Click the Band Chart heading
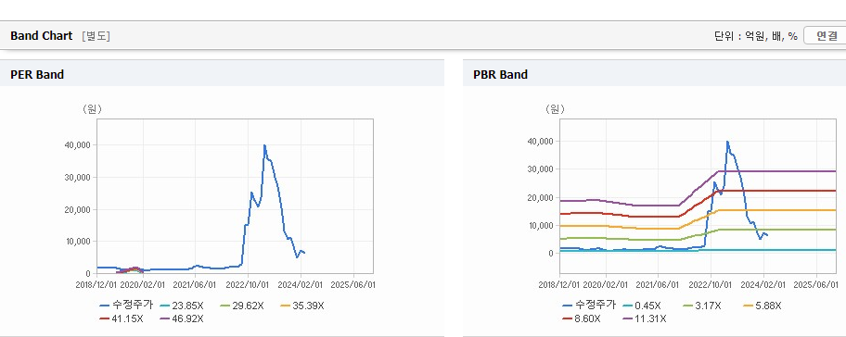Viewport: 846px width, 337px height. click(x=41, y=36)
